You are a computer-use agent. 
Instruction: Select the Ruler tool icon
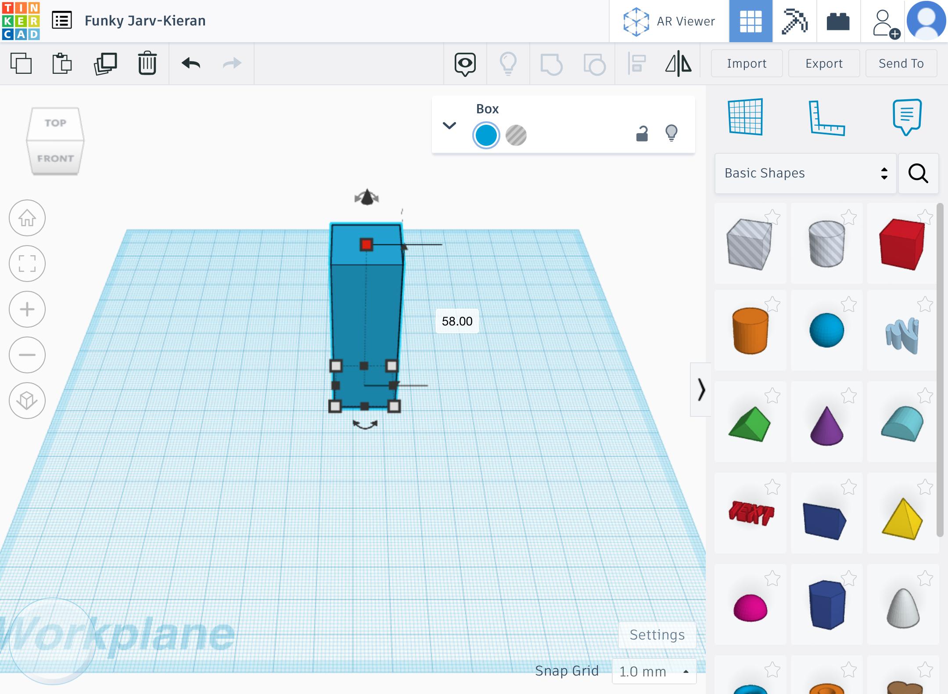(826, 118)
